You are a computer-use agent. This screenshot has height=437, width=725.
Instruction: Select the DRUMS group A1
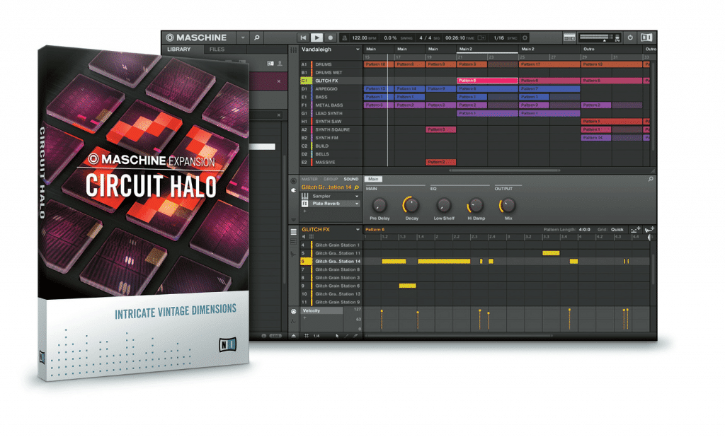click(331, 64)
